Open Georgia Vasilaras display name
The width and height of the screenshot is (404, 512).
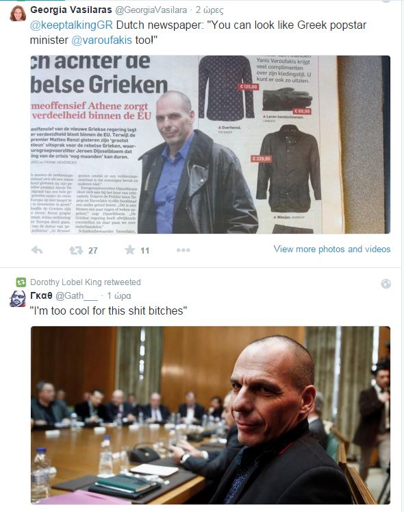[x=71, y=10]
